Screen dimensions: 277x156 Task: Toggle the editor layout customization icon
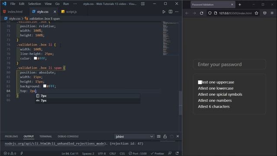[x=143, y=4]
